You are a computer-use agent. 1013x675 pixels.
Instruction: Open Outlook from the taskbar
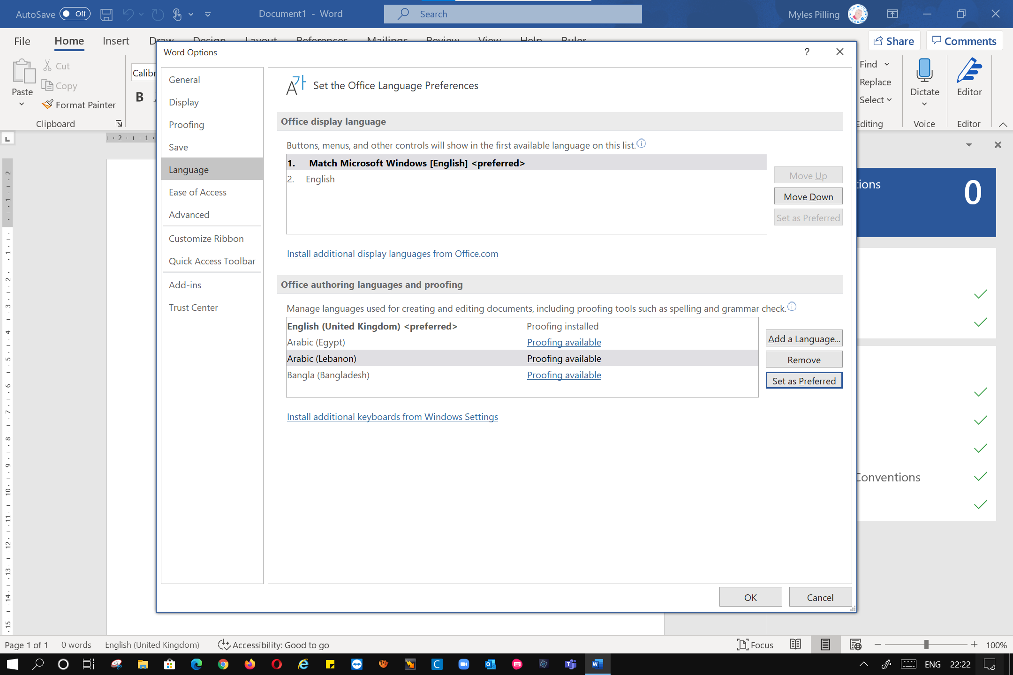point(490,664)
